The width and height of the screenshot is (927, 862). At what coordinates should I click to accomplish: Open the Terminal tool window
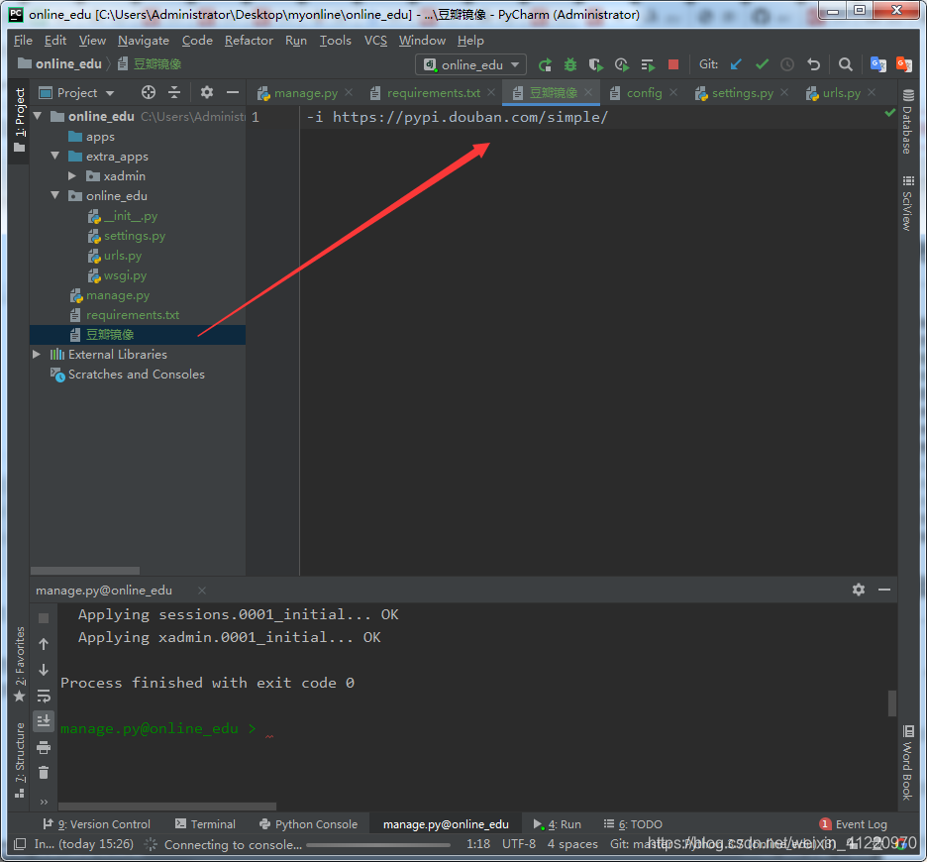(205, 824)
